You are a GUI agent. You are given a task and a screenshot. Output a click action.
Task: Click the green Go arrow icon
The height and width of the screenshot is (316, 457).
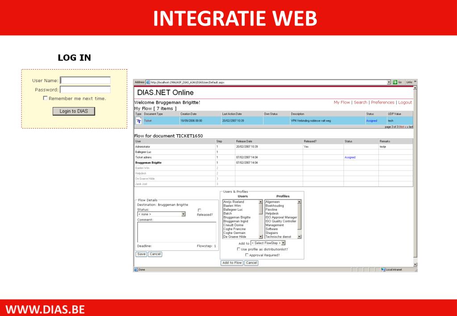tap(395, 83)
